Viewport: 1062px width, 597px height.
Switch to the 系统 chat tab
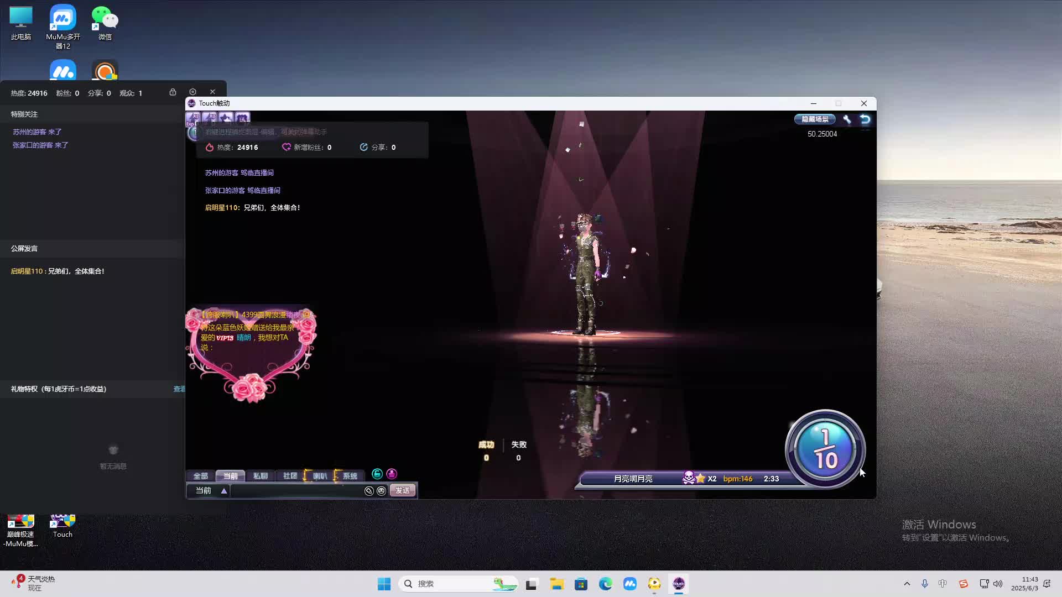pos(350,476)
